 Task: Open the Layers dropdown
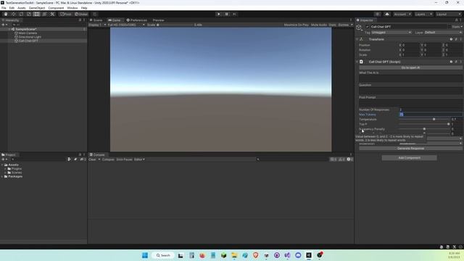click(x=423, y=14)
